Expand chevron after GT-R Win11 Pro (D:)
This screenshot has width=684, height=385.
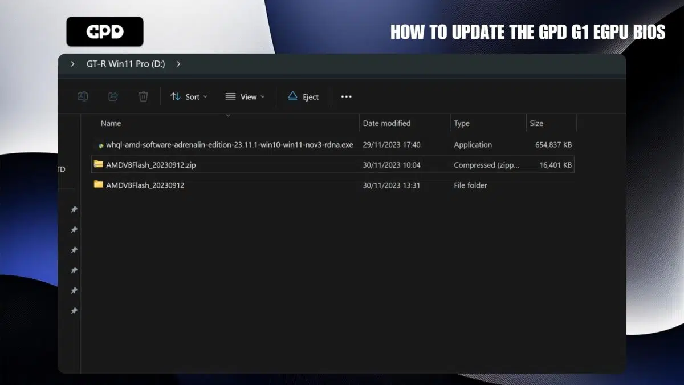[x=178, y=64]
